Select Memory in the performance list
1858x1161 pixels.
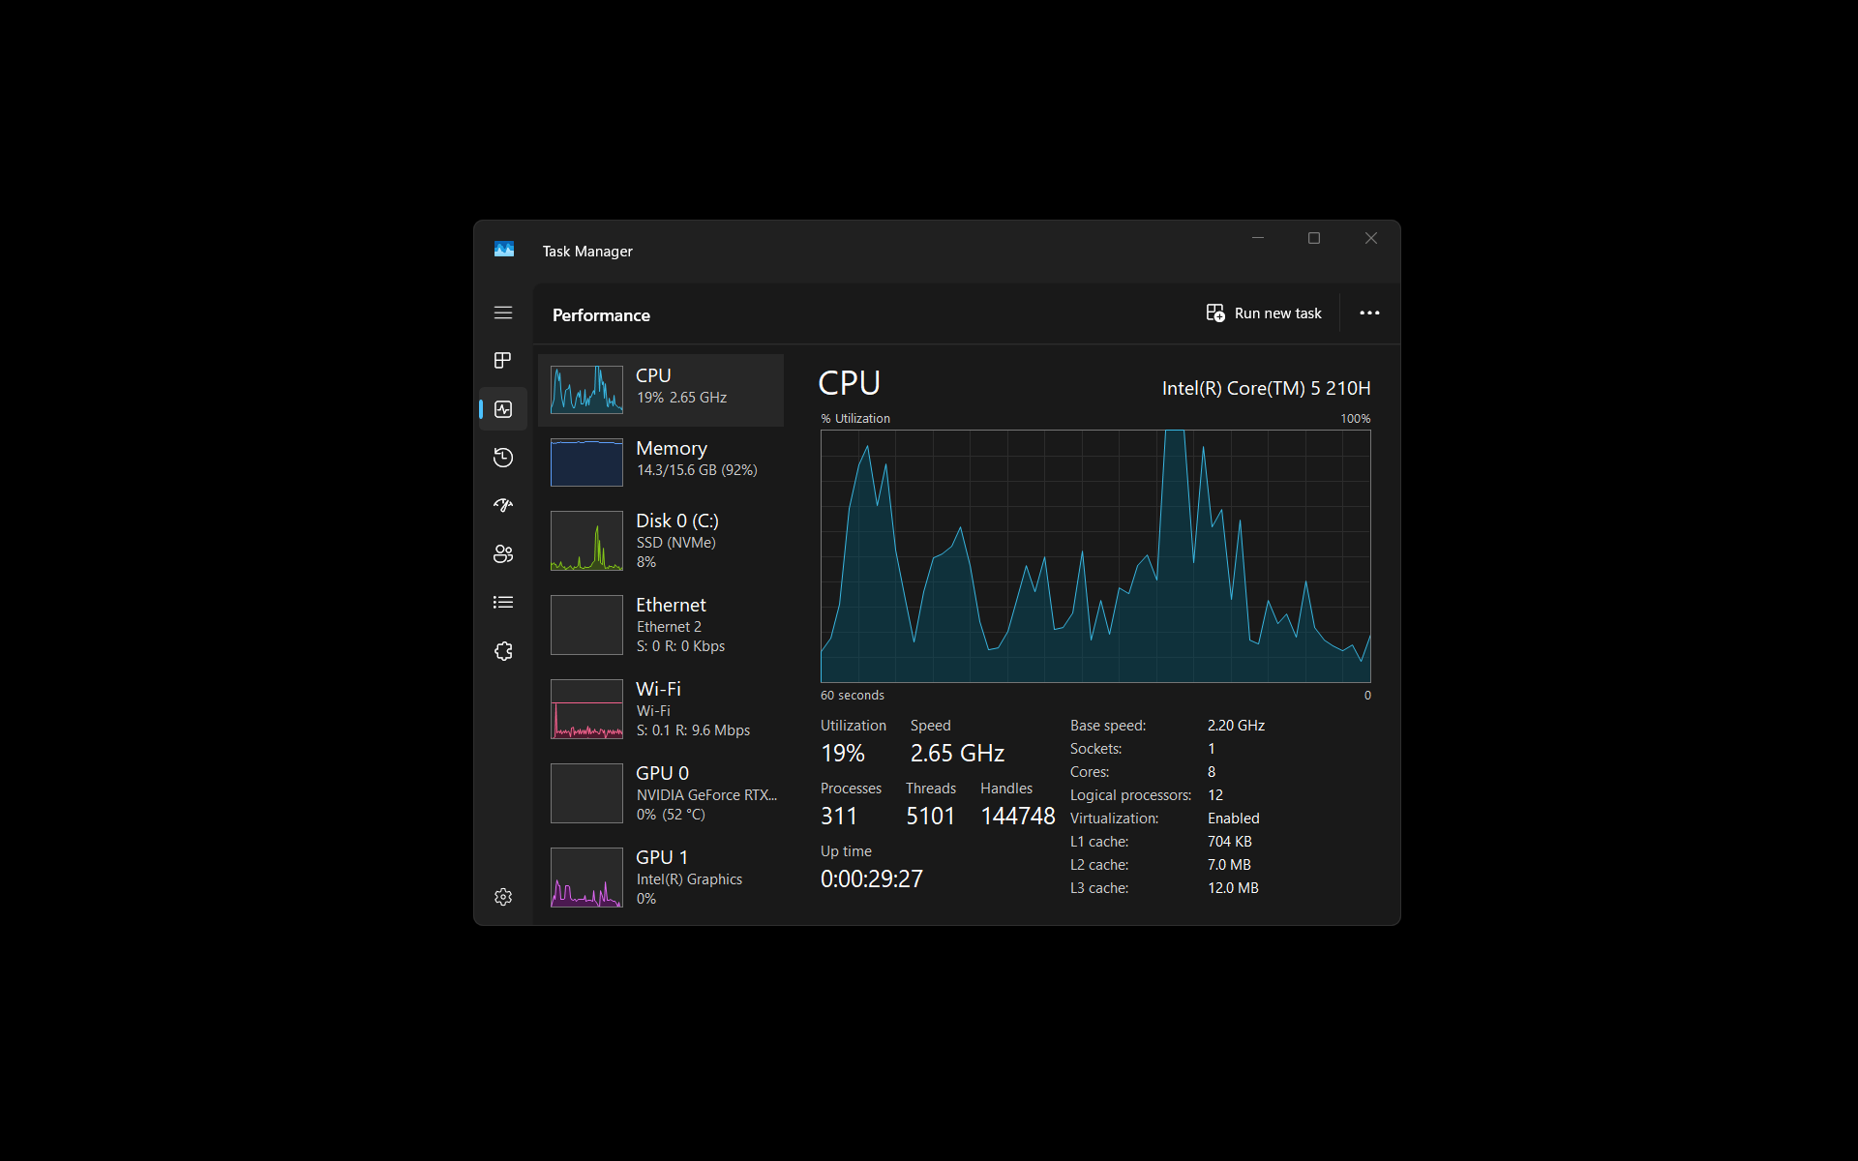pos(661,462)
